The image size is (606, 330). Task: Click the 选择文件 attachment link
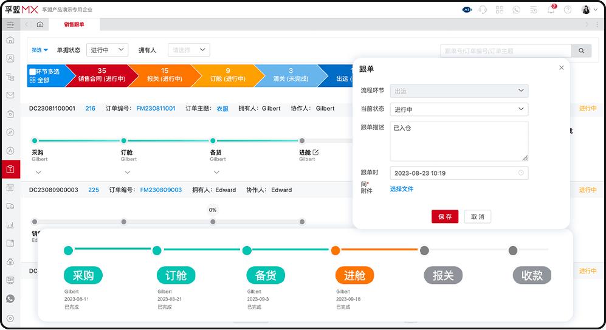click(x=402, y=189)
